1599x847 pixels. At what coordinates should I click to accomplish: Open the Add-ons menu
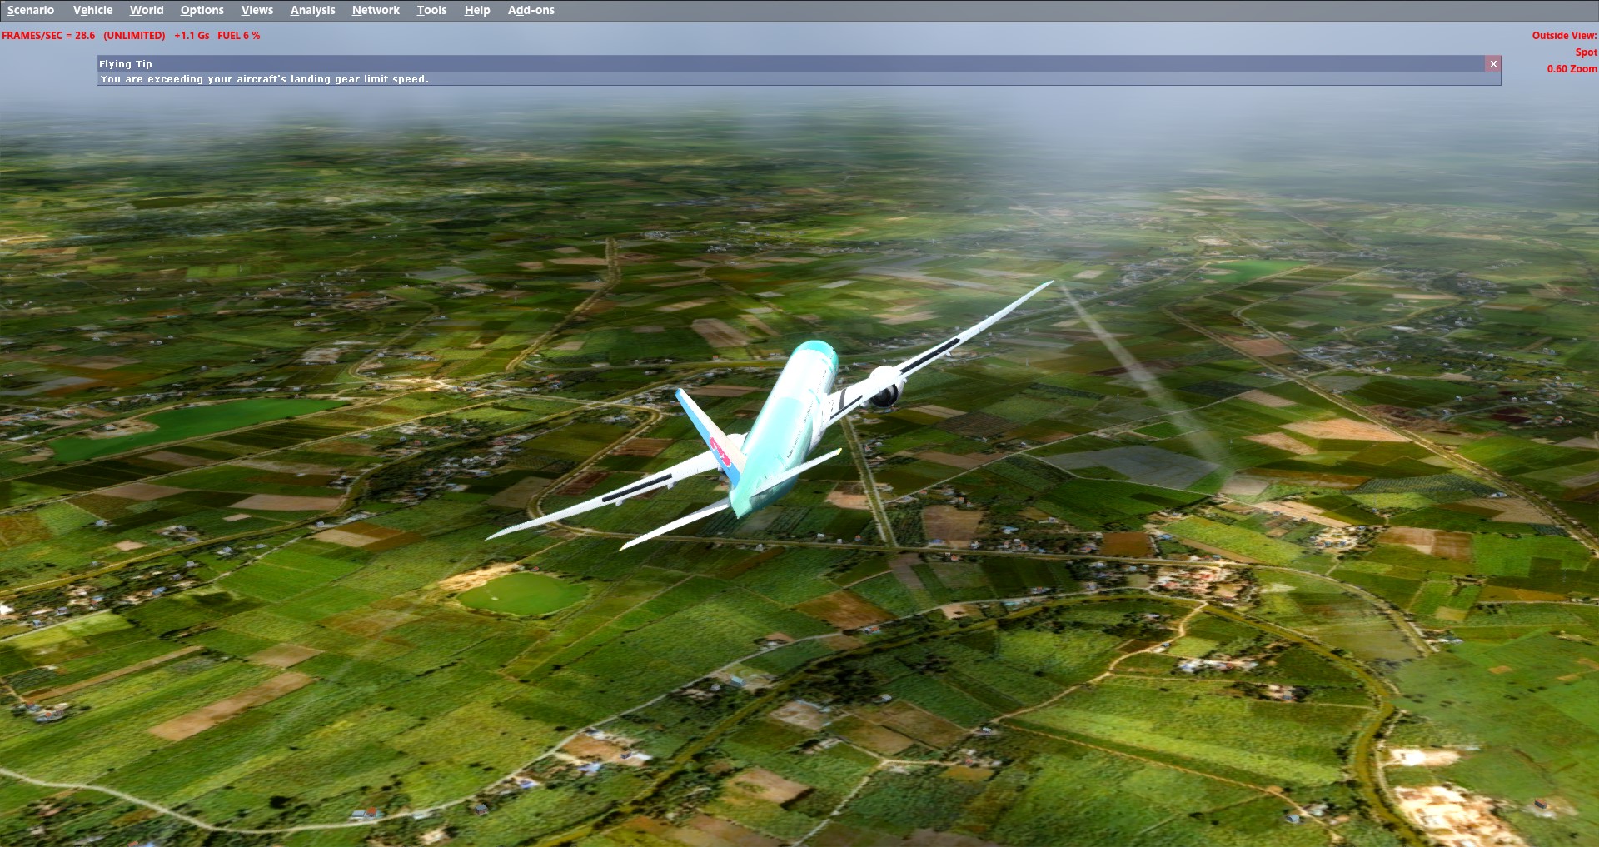(x=531, y=10)
